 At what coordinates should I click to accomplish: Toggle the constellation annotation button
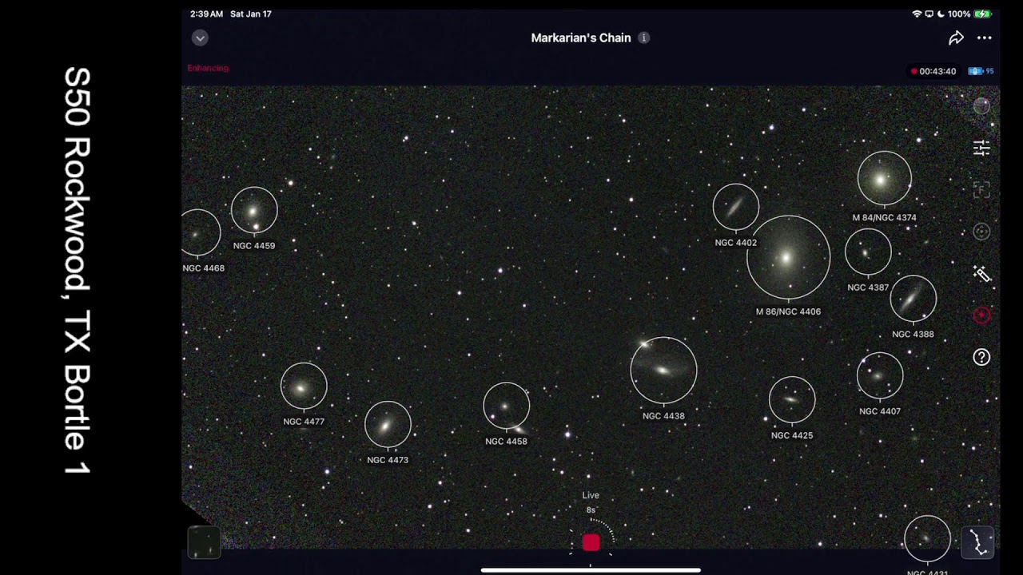pos(977,542)
